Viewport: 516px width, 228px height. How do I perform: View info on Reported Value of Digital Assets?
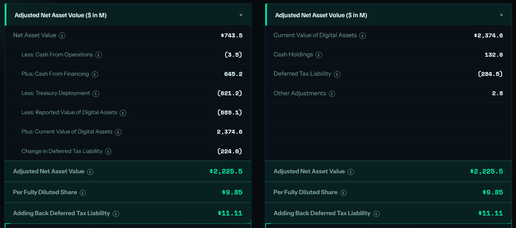click(x=123, y=113)
